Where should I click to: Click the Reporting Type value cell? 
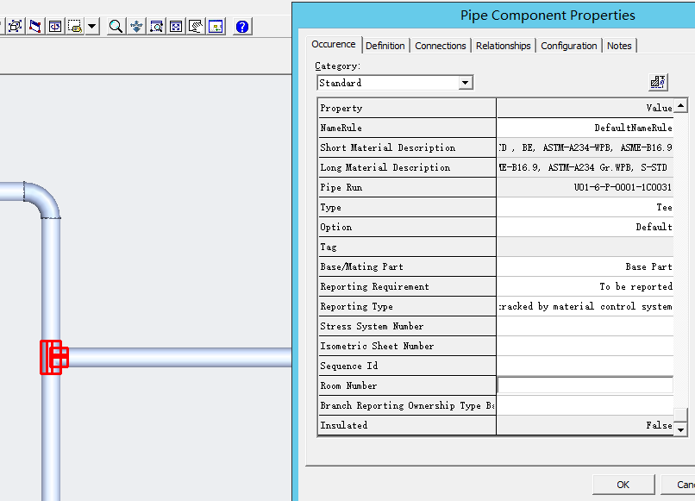click(x=585, y=306)
